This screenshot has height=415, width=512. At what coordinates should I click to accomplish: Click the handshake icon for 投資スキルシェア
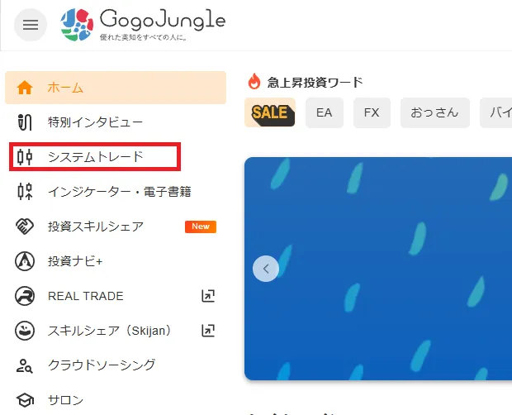(x=25, y=227)
